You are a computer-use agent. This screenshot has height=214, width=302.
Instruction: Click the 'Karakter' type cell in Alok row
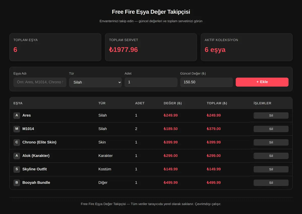click(105, 156)
